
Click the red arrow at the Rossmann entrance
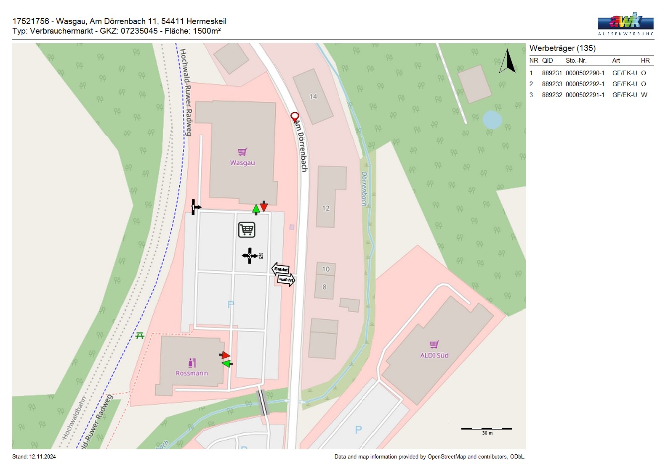pyautogui.click(x=225, y=355)
